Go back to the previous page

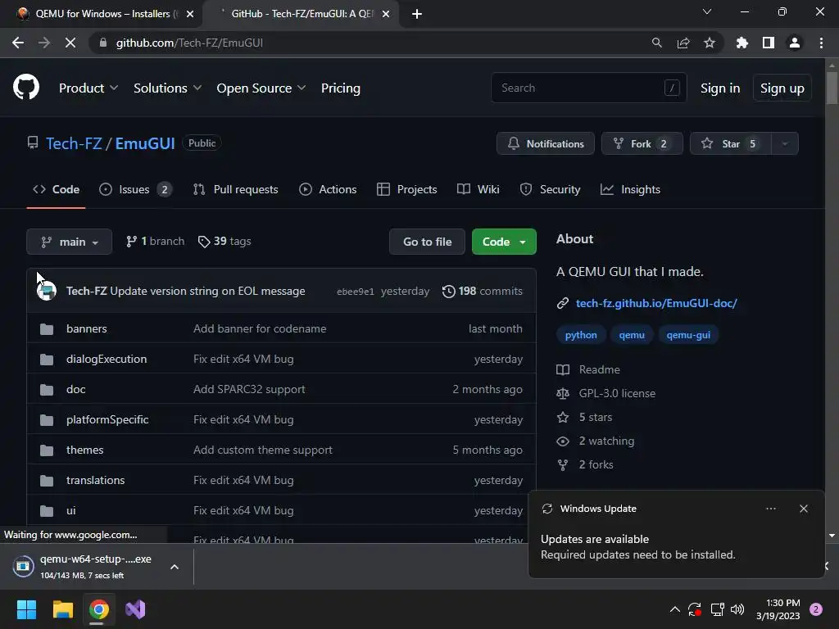(x=18, y=43)
